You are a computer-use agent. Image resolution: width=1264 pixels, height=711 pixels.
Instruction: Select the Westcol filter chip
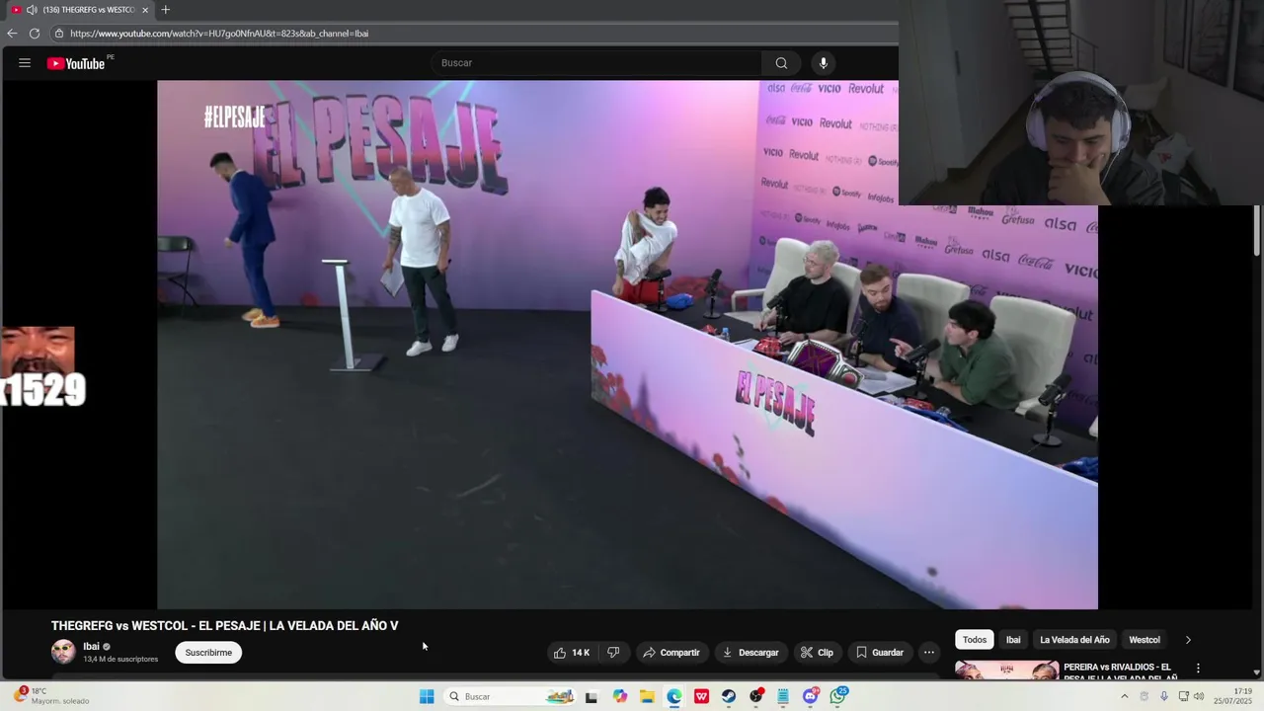pos(1145,640)
